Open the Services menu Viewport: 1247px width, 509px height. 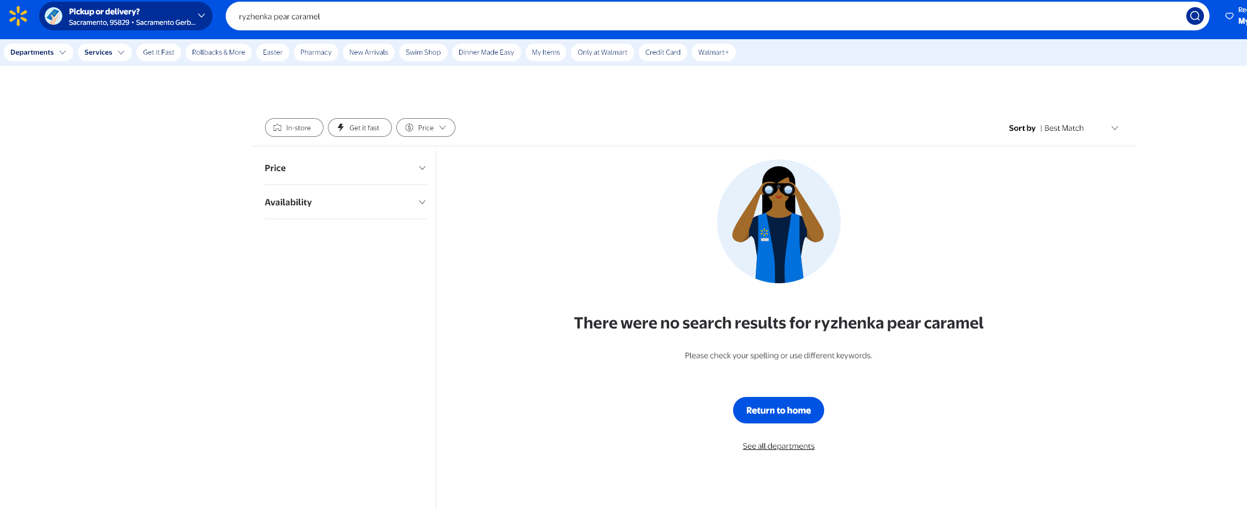tap(104, 52)
